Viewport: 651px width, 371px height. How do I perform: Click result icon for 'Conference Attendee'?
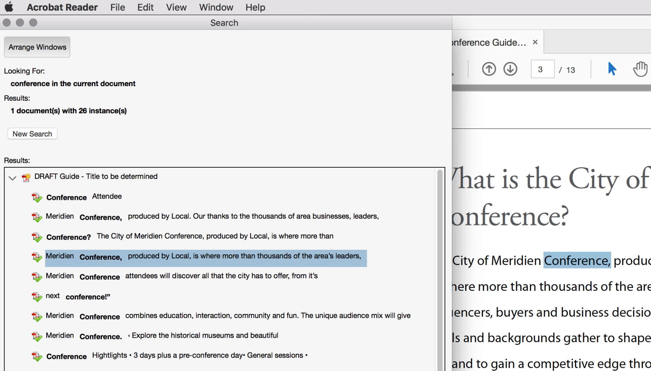(37, 198)
